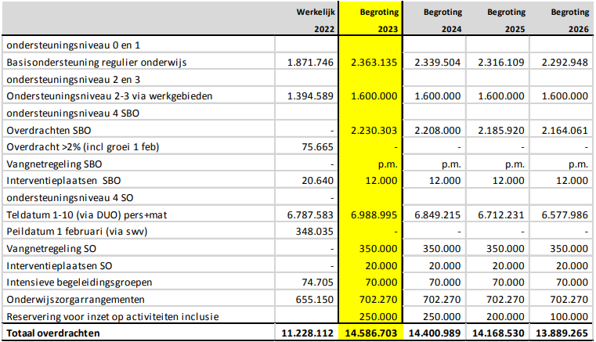Click the value 2.208.000
The image size is (596, 342).
point(437,131)
